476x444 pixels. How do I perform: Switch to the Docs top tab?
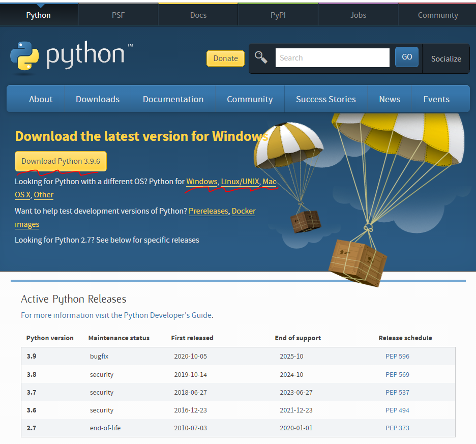click(198, 15)
